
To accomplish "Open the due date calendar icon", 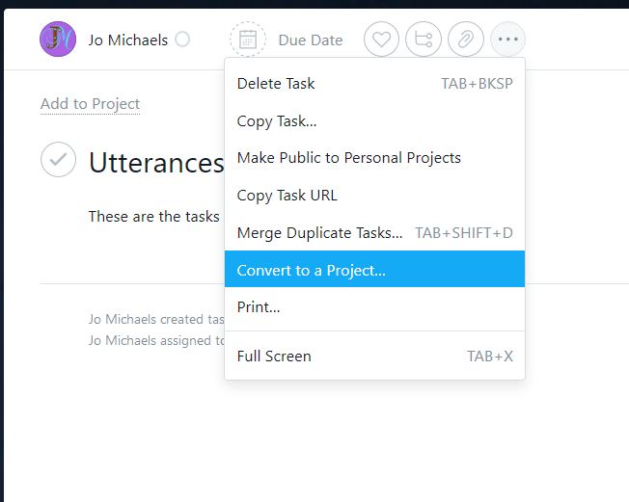I will [x=248, y=40].
